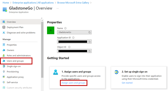Click the Deployment Plan book icon
168x91 pixels.
(x=4, y=27)
